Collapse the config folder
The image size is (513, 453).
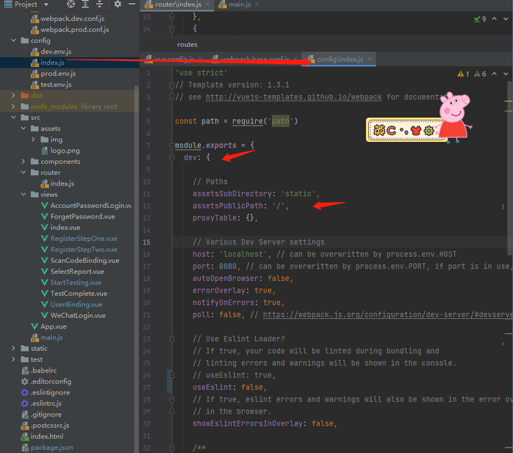[x=13, y=41]
